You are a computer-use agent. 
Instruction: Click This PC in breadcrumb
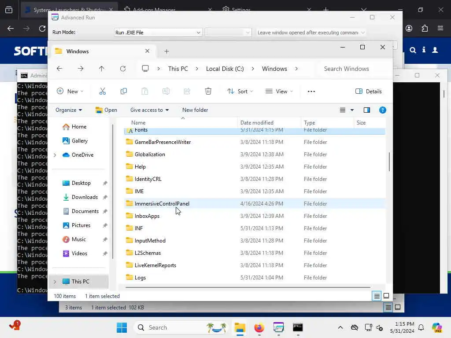tap(178, 69)
